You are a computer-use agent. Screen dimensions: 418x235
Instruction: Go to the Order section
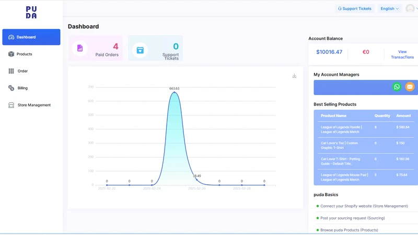[31, 71]
